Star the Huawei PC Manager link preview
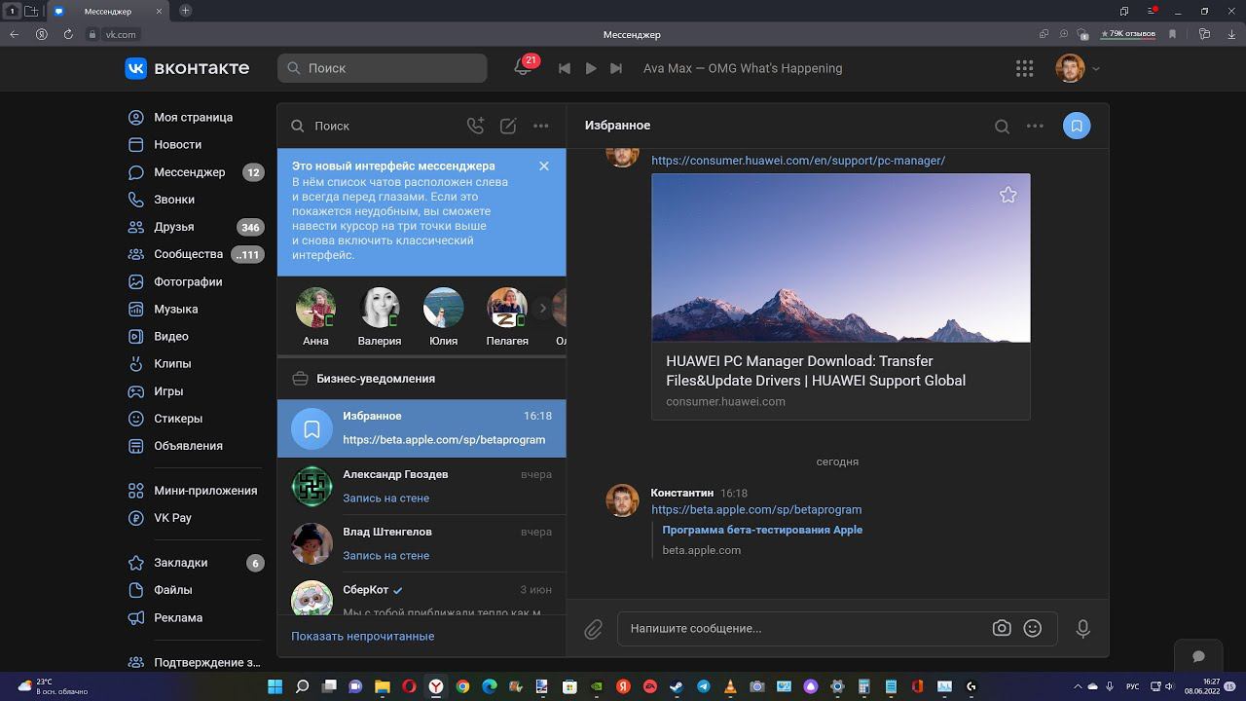 [x=1008, y=195]
